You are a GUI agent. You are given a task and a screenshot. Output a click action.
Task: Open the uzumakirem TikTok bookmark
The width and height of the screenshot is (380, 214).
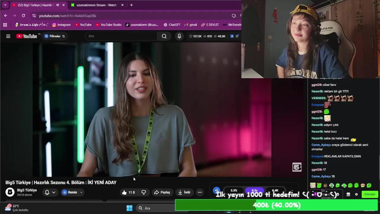click(x=142, y=25)
